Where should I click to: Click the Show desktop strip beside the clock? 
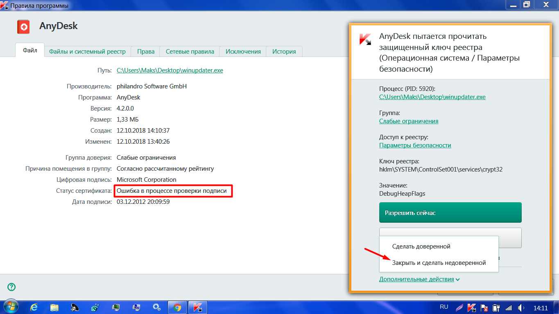556,307
